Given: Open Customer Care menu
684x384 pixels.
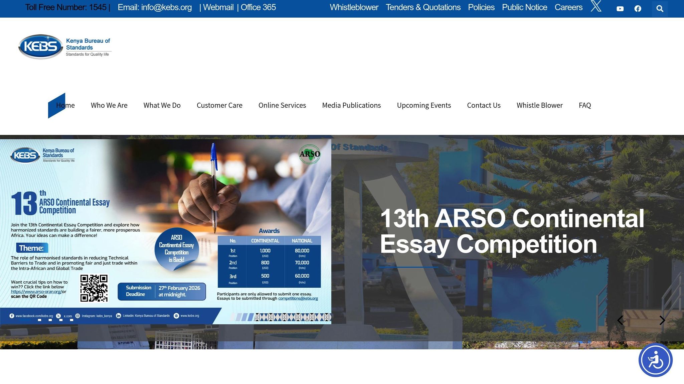Looking at the screenshot, I should [219, 105].
